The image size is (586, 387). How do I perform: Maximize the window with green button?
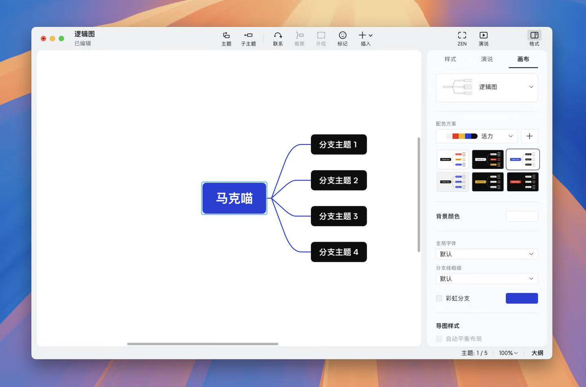tap(61, 39)
